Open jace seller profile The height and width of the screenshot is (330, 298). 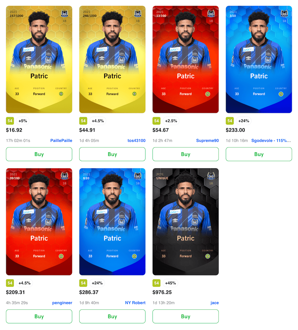(214, 303)
